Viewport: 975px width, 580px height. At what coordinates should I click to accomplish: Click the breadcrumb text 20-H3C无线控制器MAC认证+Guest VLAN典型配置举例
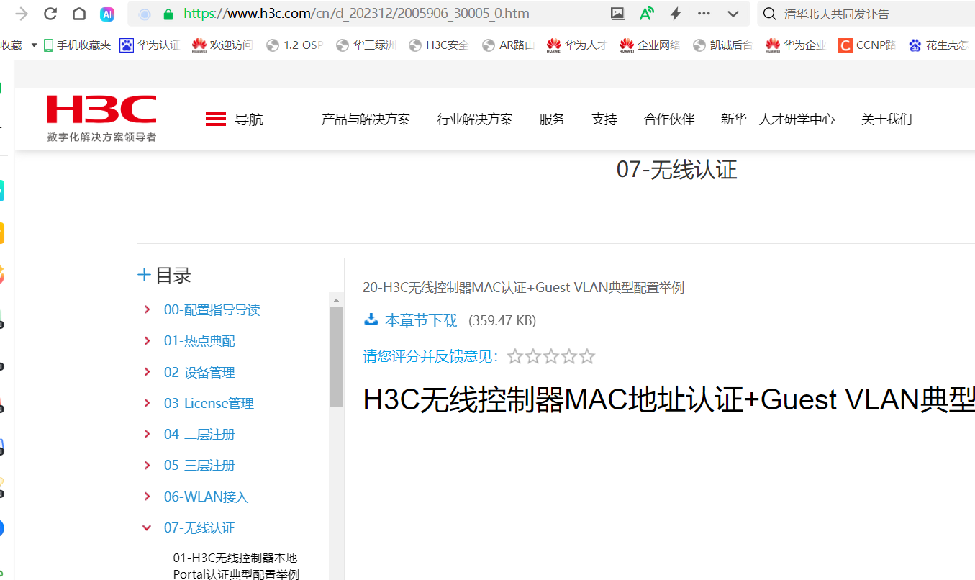[523, 288]
